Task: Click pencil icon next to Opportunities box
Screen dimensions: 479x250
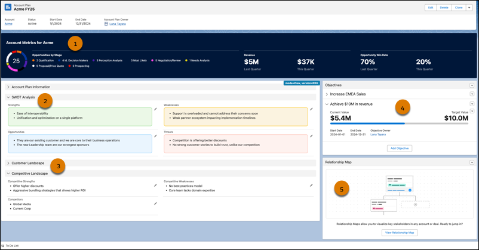Action: 155,137
